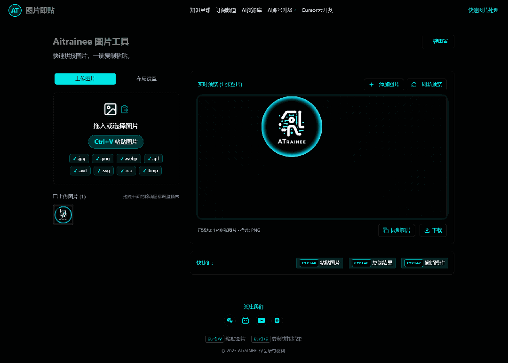Open AI资源库 in the top navigation
508x363 pixels.
[x=252, y=10]
